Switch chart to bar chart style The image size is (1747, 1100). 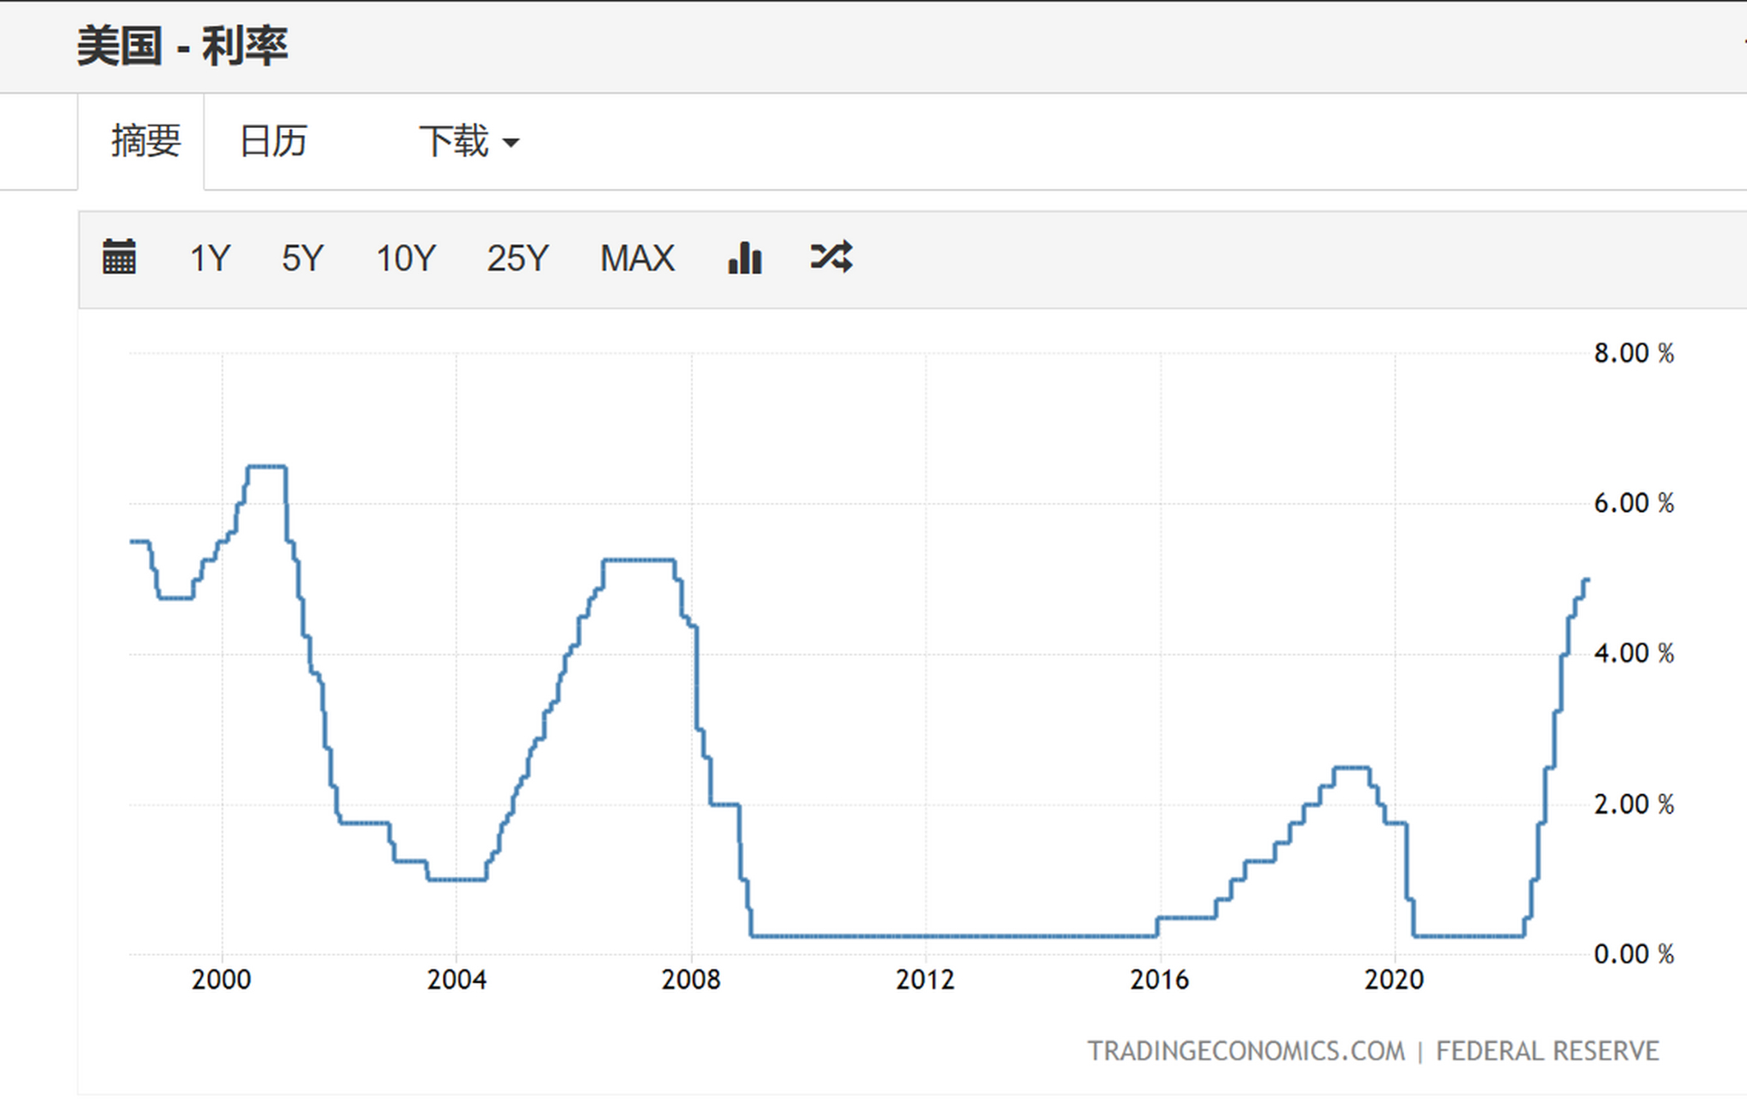tap(745, 257)
